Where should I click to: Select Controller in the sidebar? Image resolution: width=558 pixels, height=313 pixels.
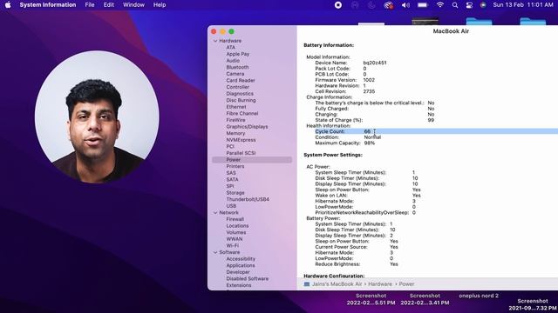(238, 87)
